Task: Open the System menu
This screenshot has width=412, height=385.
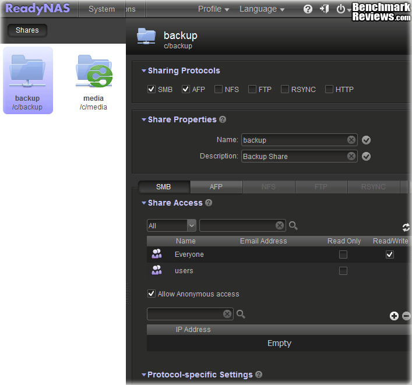Action: (x=101, y=9)
